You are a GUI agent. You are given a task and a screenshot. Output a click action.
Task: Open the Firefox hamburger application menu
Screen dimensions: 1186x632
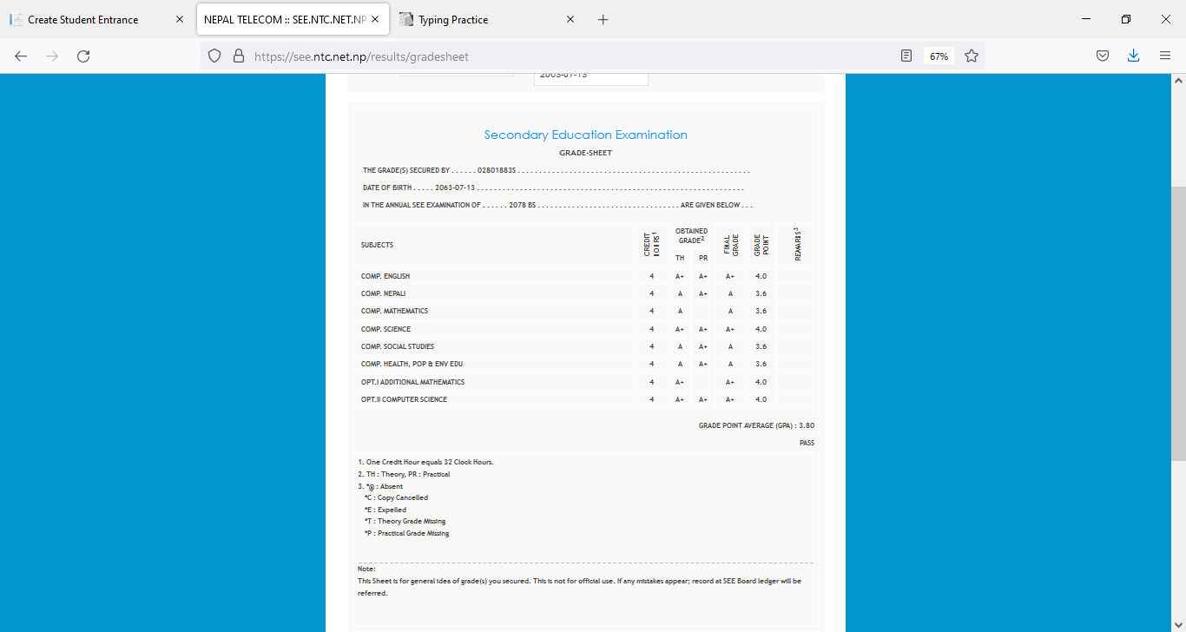pos(1165,56)
